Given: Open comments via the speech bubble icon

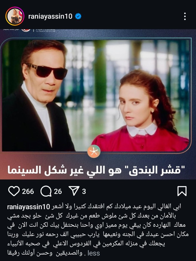Looking at the screenshot, I should tap(46, 191).
